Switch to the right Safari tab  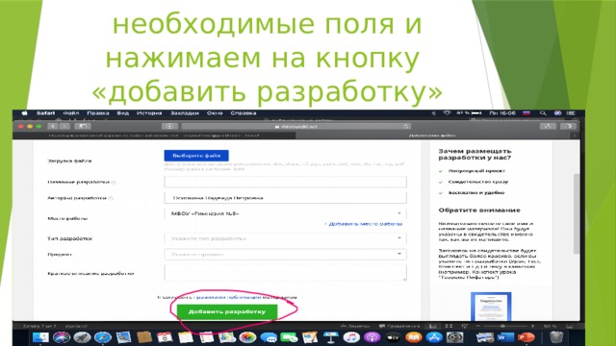click(432, 136)
